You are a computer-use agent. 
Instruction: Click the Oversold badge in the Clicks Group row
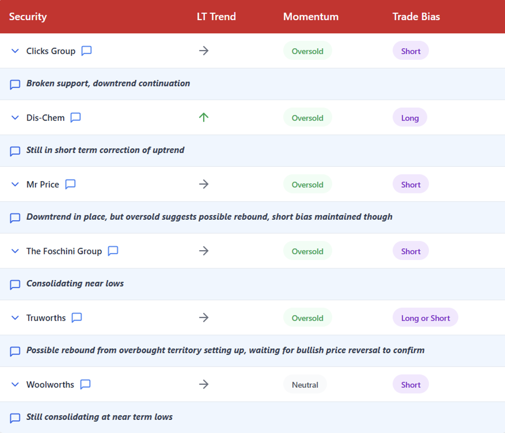pyautogui.click(x=308, y=51)
